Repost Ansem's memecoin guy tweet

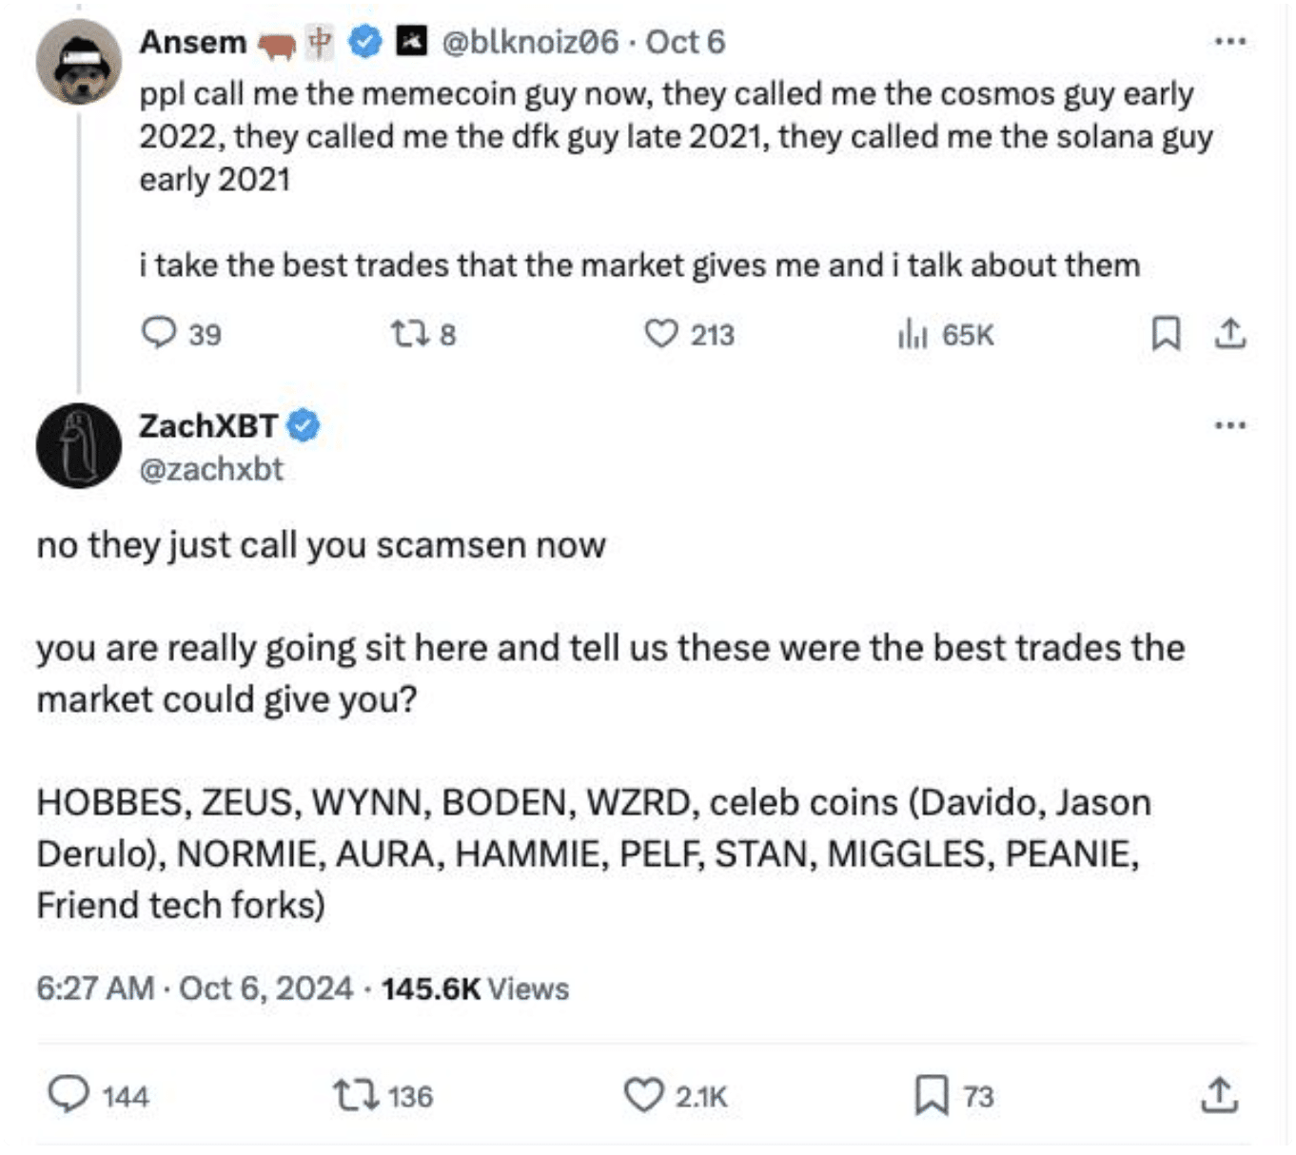[x=409, y=333]
